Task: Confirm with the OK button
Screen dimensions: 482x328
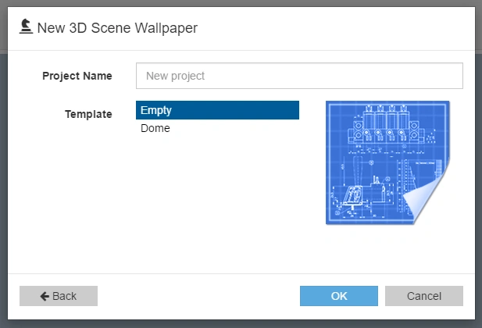Action: (339, 296)
